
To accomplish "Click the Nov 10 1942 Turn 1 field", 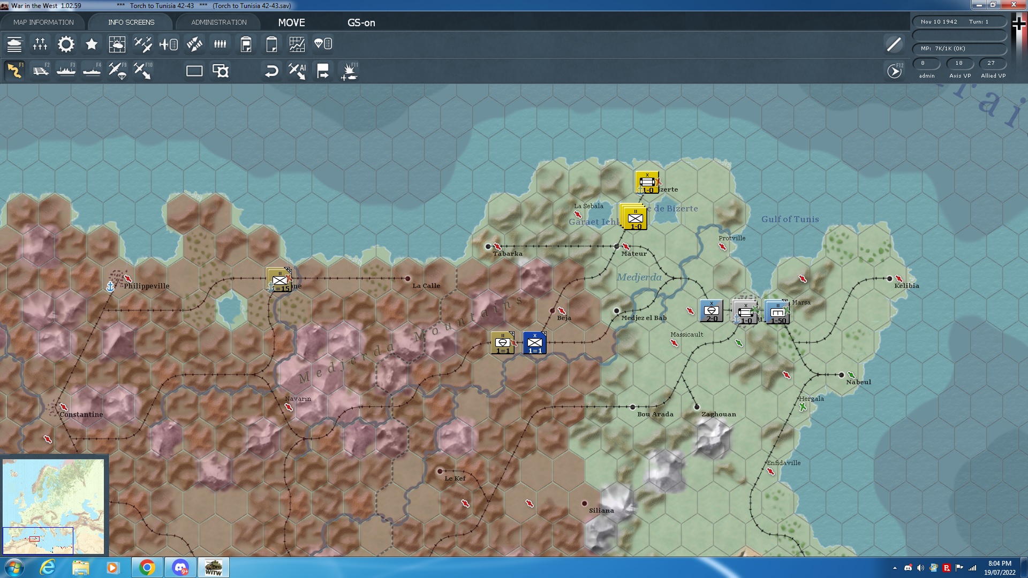I will click(959, 22).
